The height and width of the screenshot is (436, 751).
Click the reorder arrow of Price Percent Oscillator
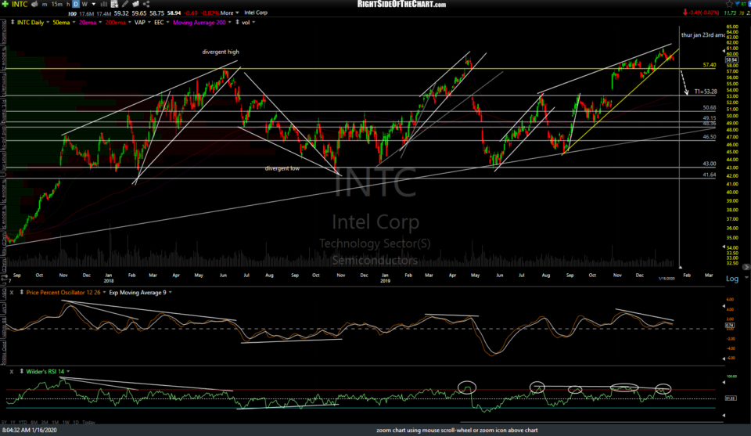click(22, 292)
